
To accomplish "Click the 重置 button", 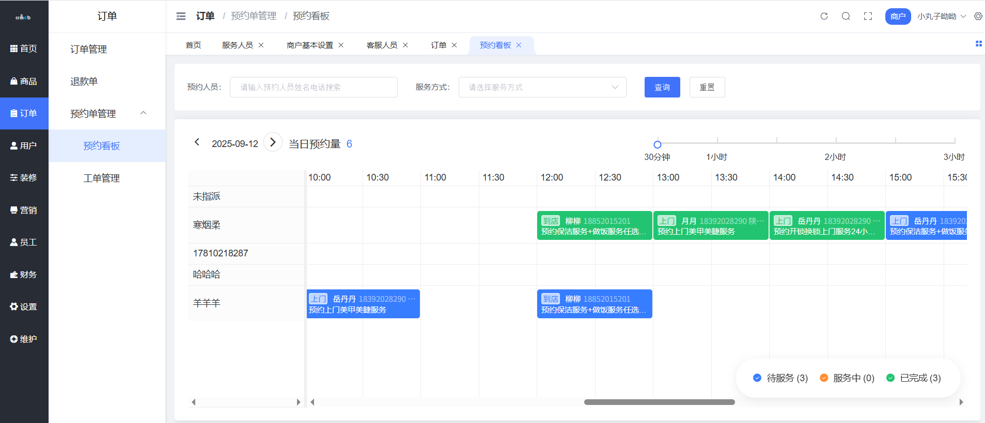I will point(707,87).
